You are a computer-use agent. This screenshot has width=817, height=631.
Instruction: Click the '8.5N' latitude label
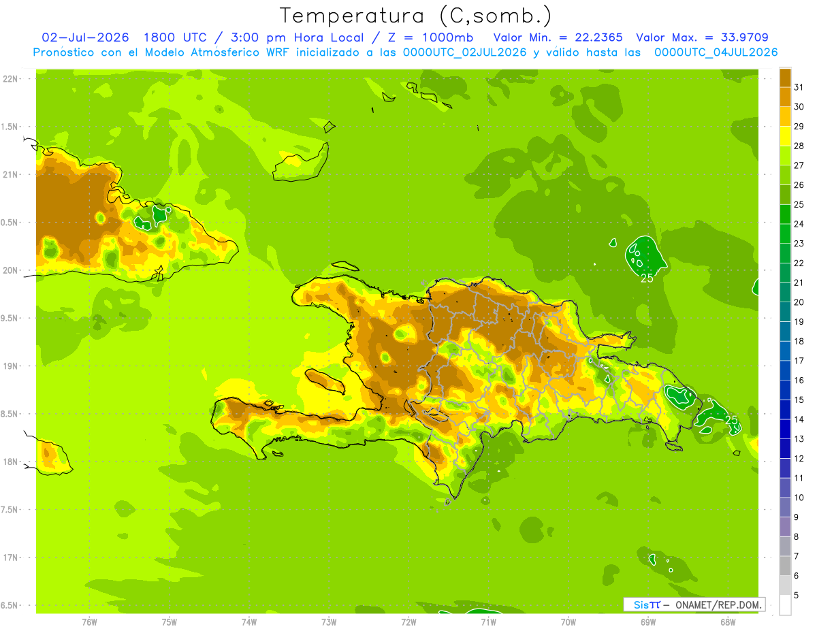(10, 414)
